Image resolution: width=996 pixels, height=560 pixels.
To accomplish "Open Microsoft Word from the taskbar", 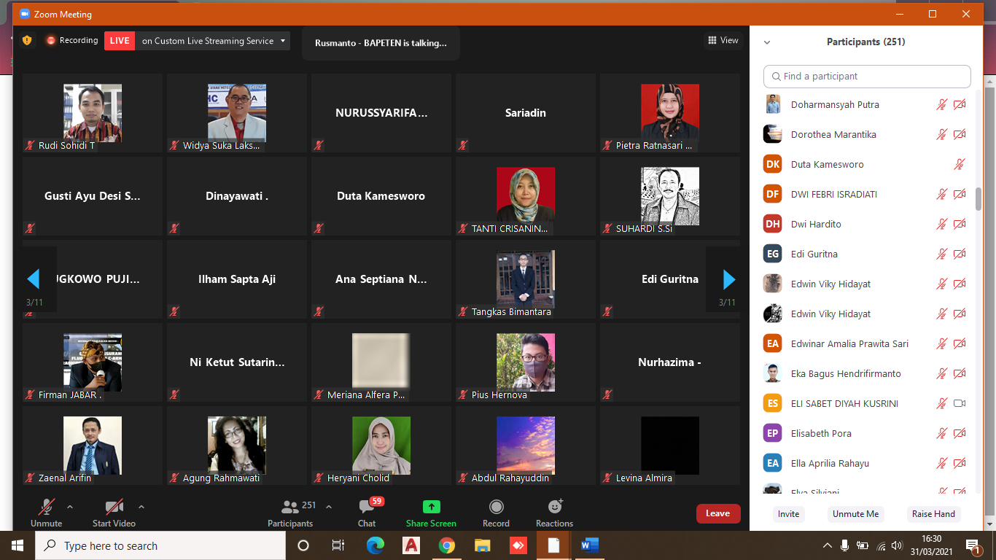I will click(x=589, y=545).
